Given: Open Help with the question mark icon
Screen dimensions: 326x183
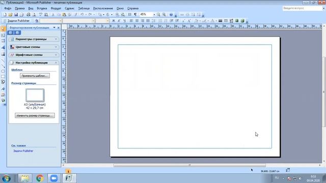Looking at the screenshot, I should (171, 15).
